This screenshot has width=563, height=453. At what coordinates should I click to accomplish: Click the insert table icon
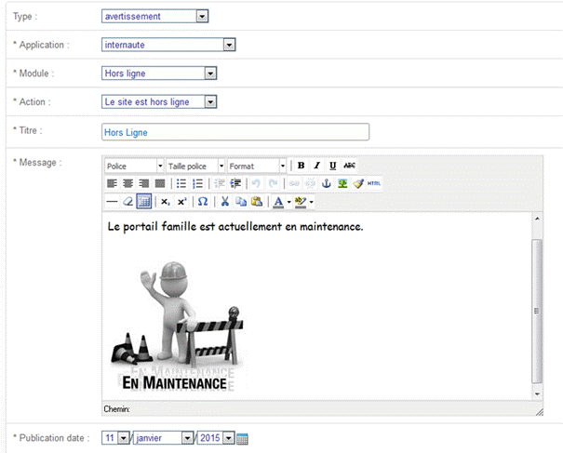[x=144, y=201]
